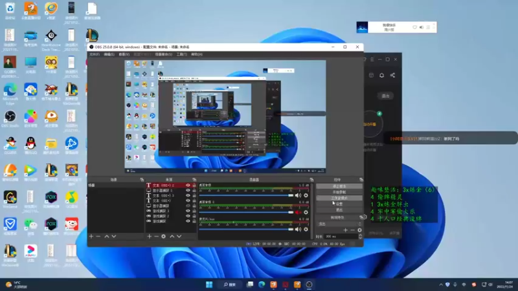The width and height of the screenshot is (518, 291).
Task: Click the share icon in the dark window
Action: tap(392, 75)
